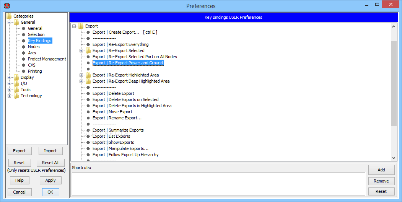This screenshot has width=402, height=202.
Task: Click the I/O folder icon
Action: point(16,83)
